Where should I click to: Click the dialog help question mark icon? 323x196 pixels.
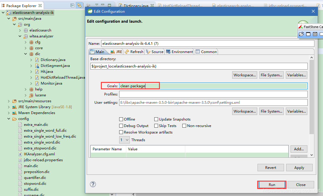(93, 184)
